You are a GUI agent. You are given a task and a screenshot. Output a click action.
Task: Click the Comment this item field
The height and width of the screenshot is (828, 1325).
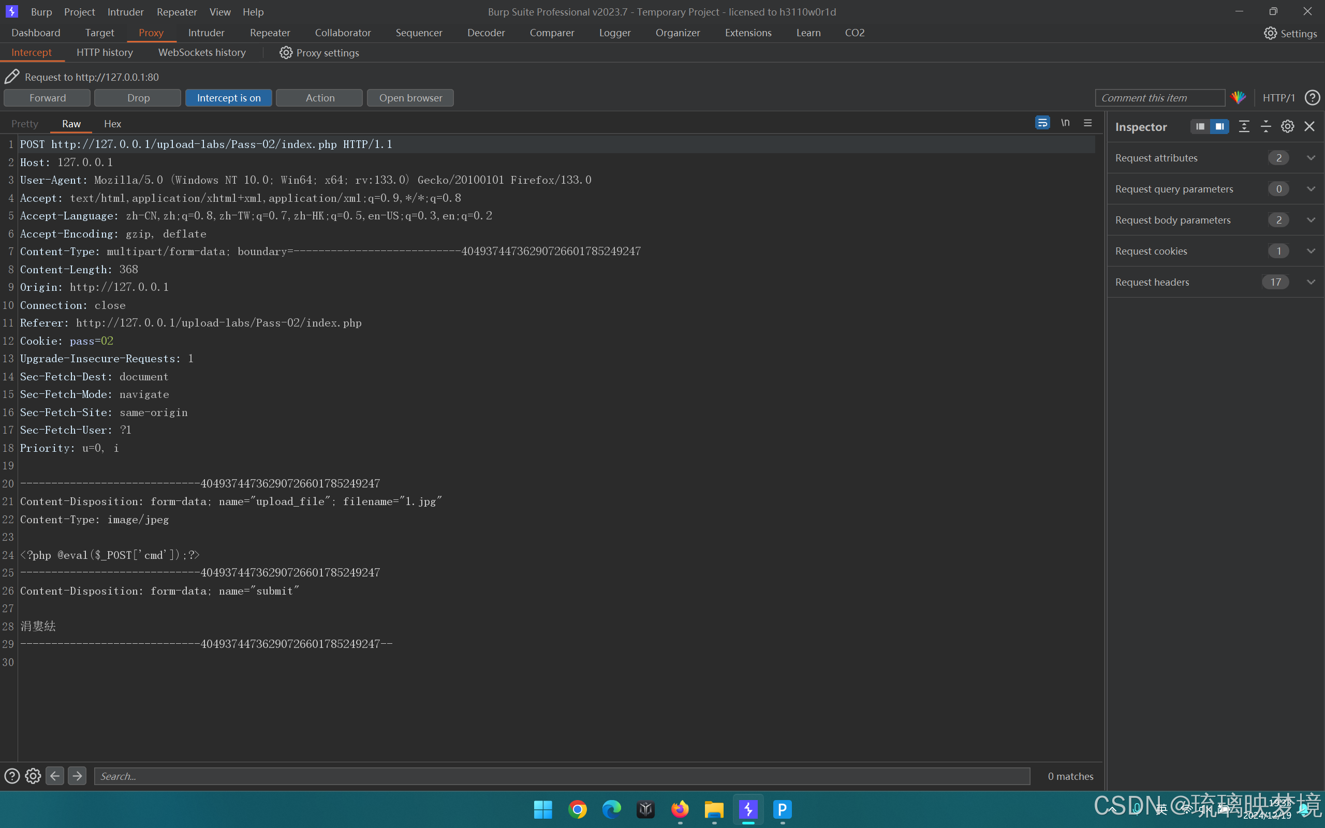[1159, 98]
